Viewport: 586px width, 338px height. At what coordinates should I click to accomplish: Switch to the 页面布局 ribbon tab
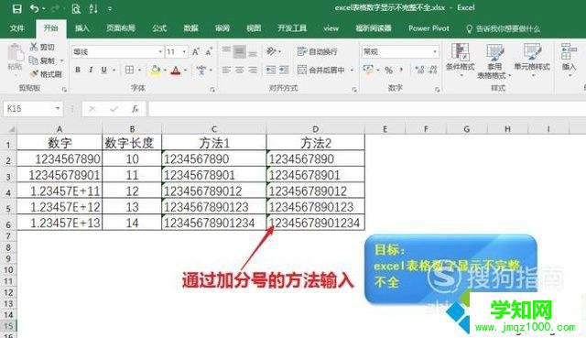point(120,28)
